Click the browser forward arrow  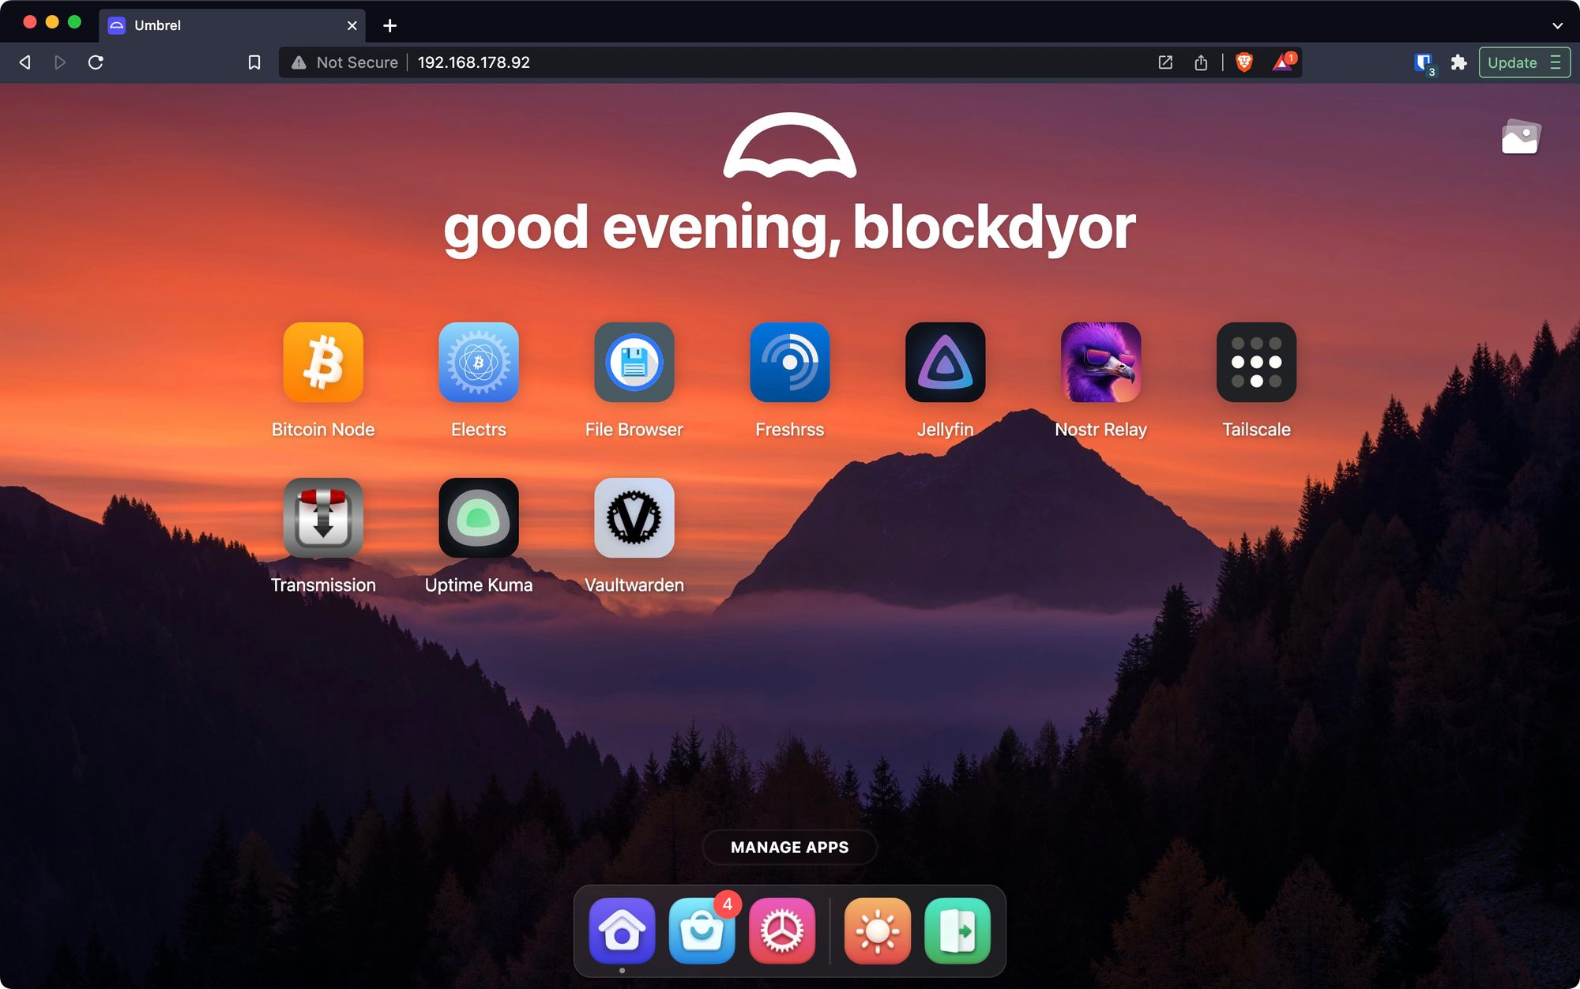60,62
